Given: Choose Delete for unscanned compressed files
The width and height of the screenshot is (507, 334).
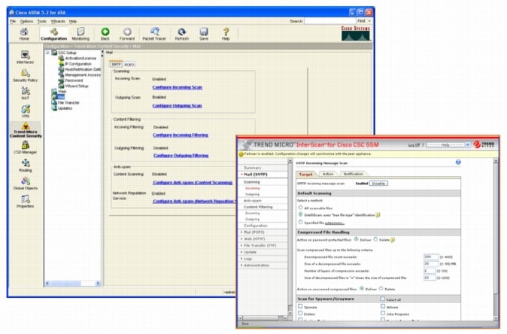Looking at the screenshot, I should pyautogui.click(x=381, y=288).
